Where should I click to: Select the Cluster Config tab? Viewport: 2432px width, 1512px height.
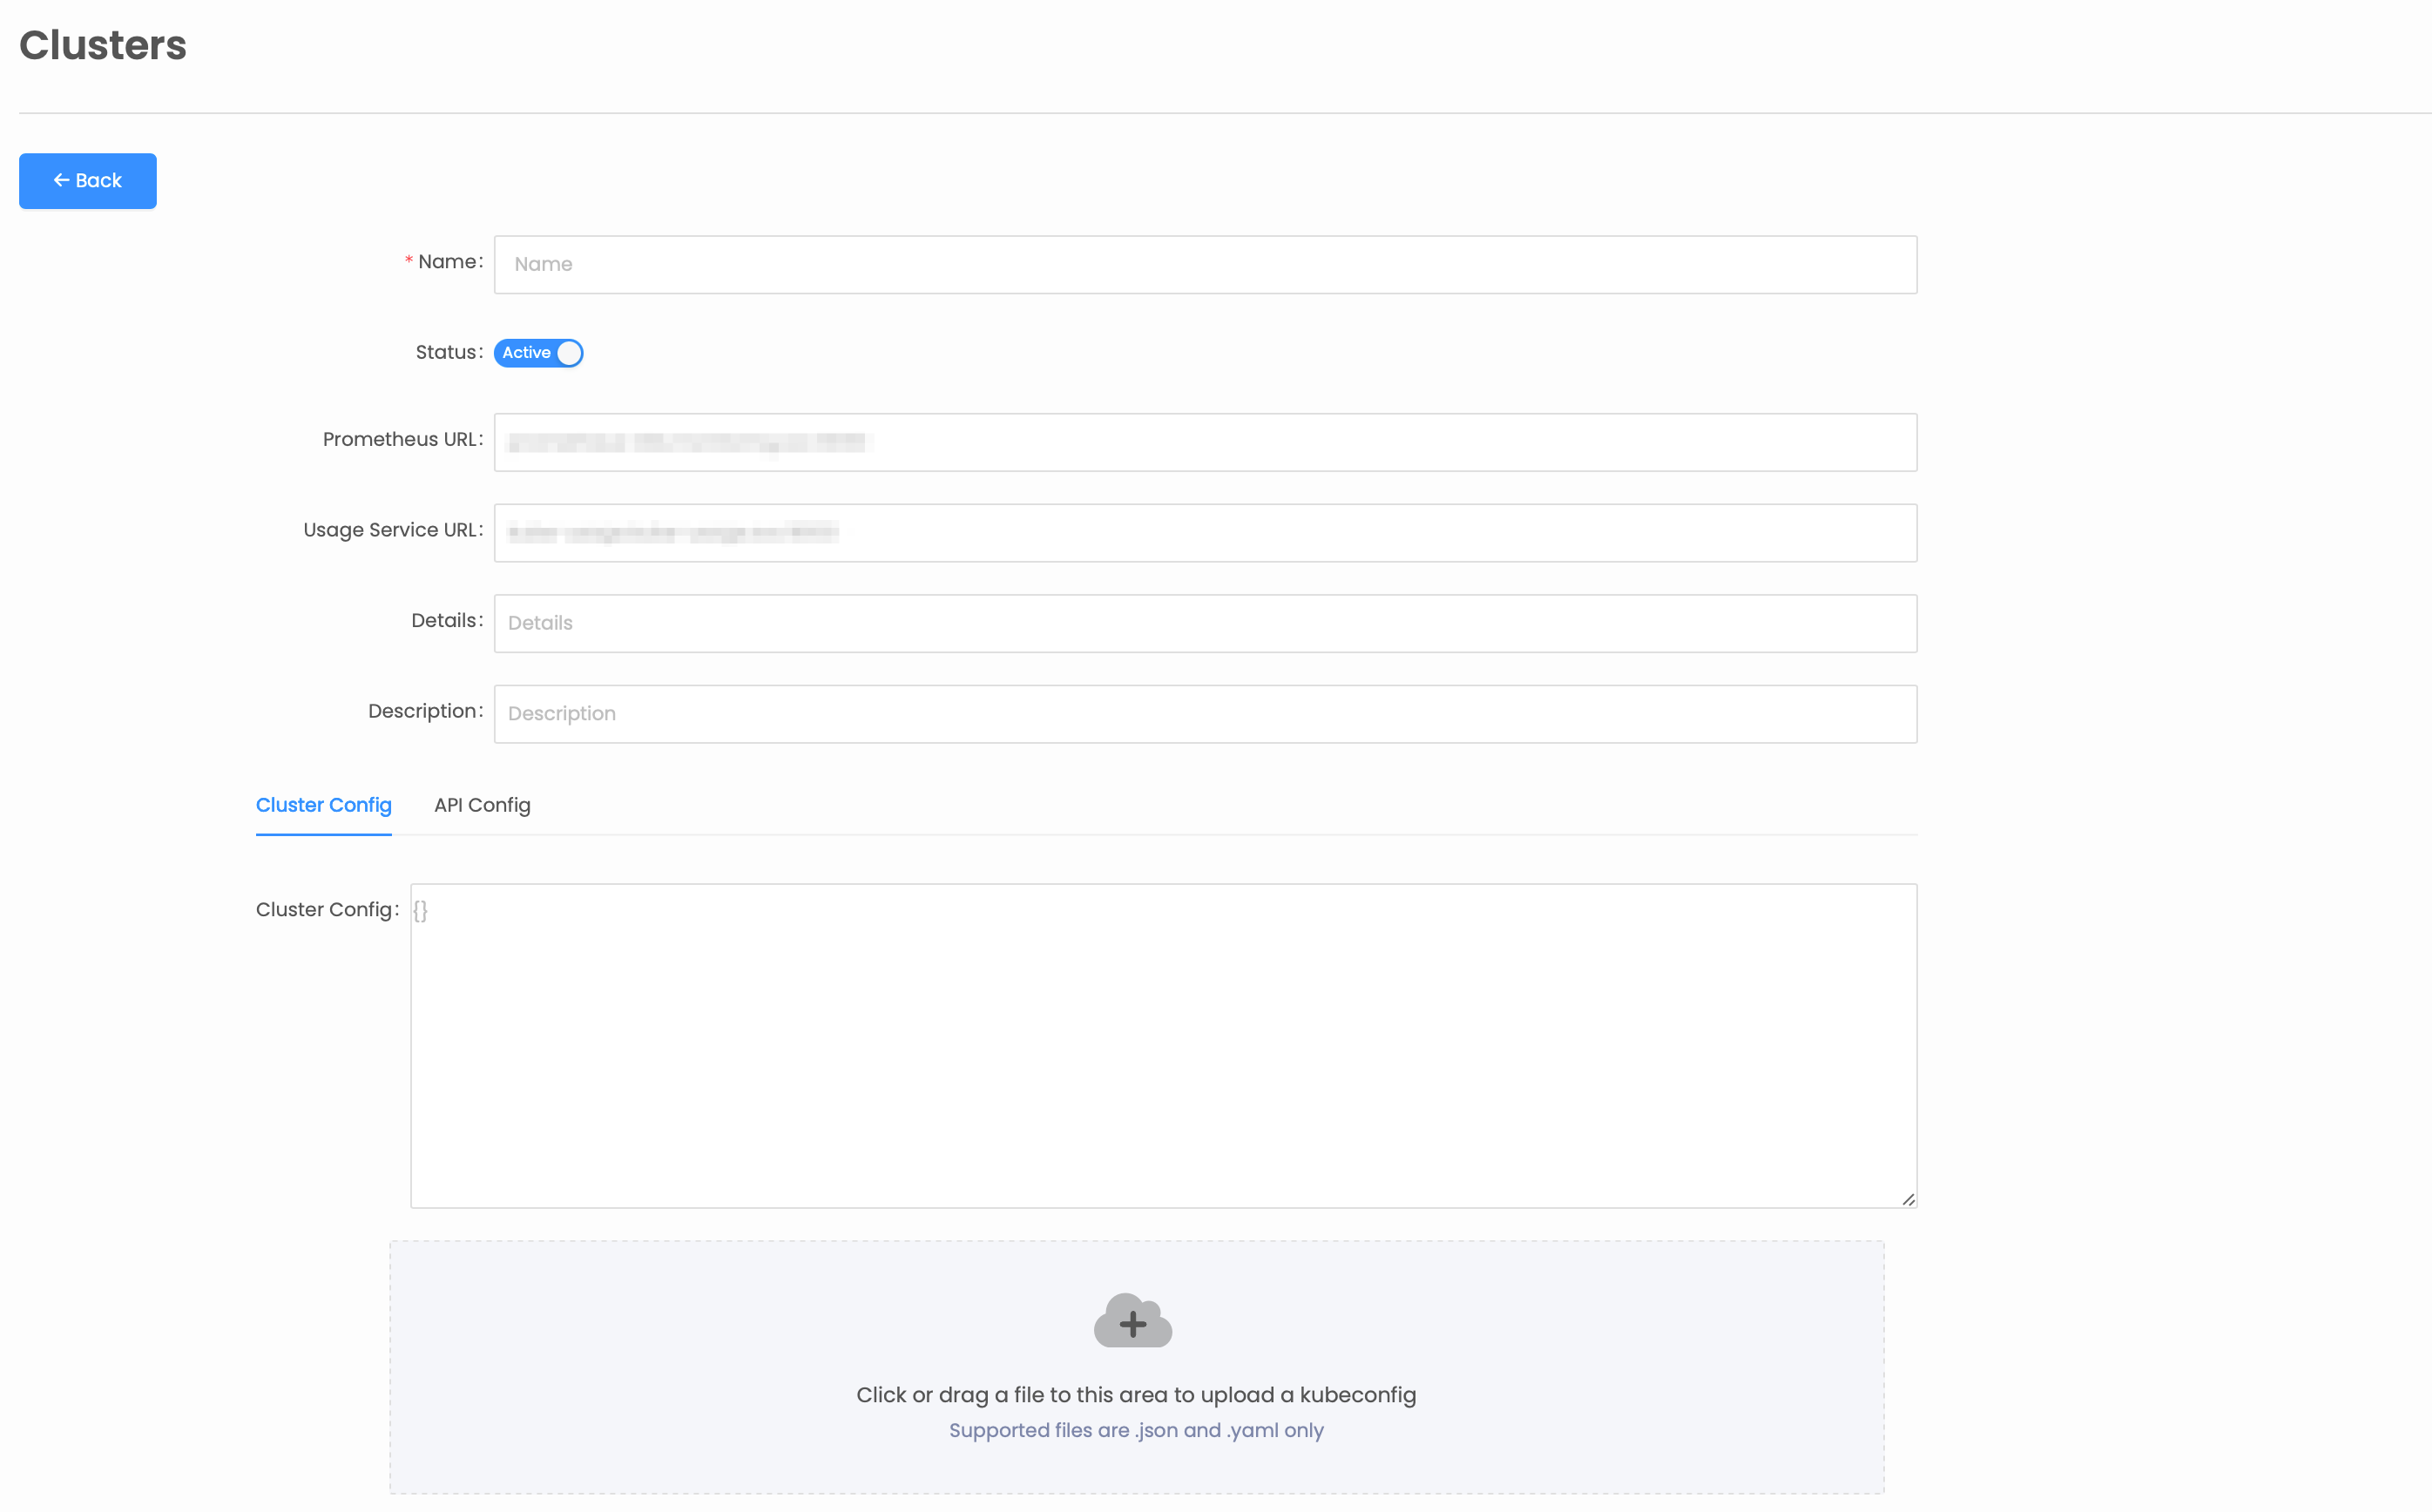(323, 805)
